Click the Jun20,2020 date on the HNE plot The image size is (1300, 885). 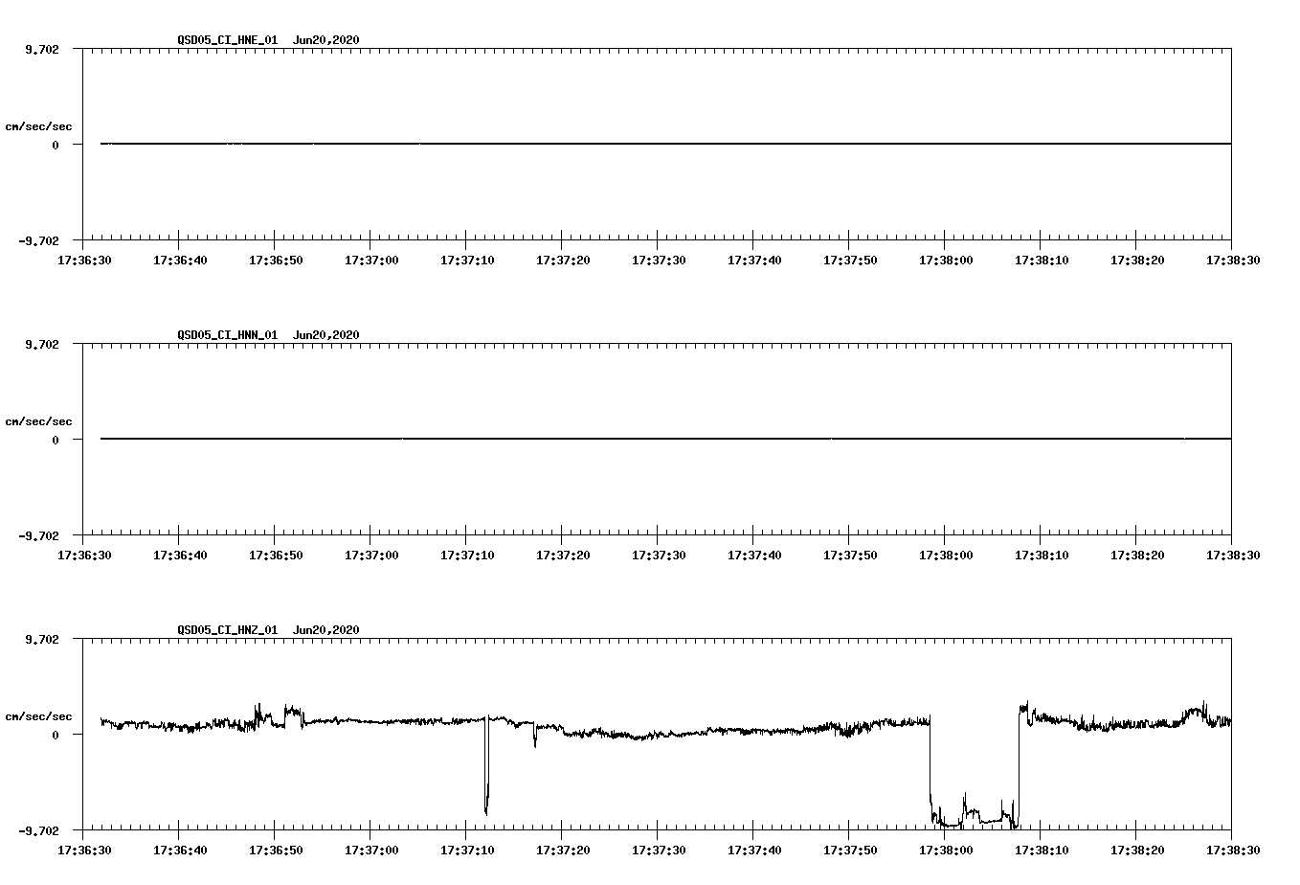tap(326, 40)
